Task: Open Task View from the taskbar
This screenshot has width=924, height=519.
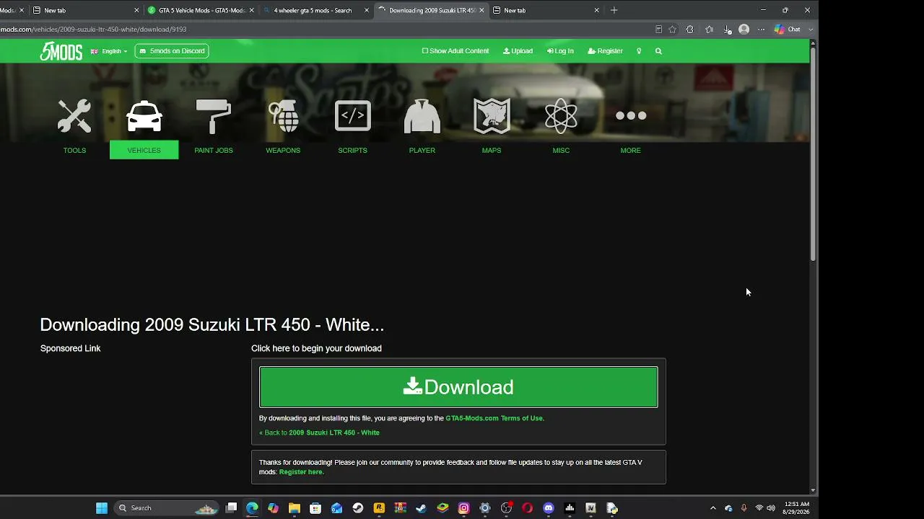Action: click(x=231, y=508)
